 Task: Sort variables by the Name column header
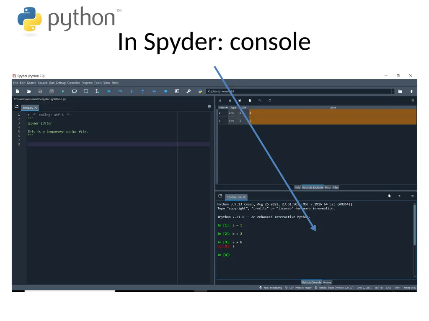point(223,107)
